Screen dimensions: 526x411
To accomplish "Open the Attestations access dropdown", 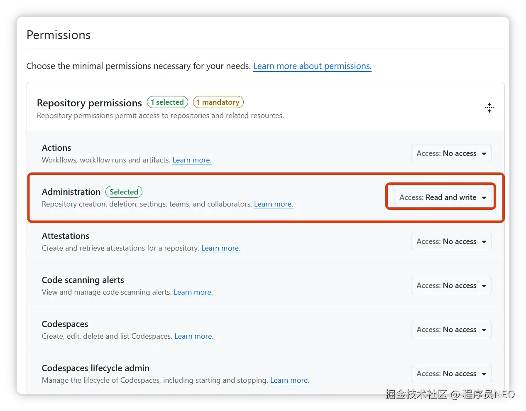I will (451, 241).
